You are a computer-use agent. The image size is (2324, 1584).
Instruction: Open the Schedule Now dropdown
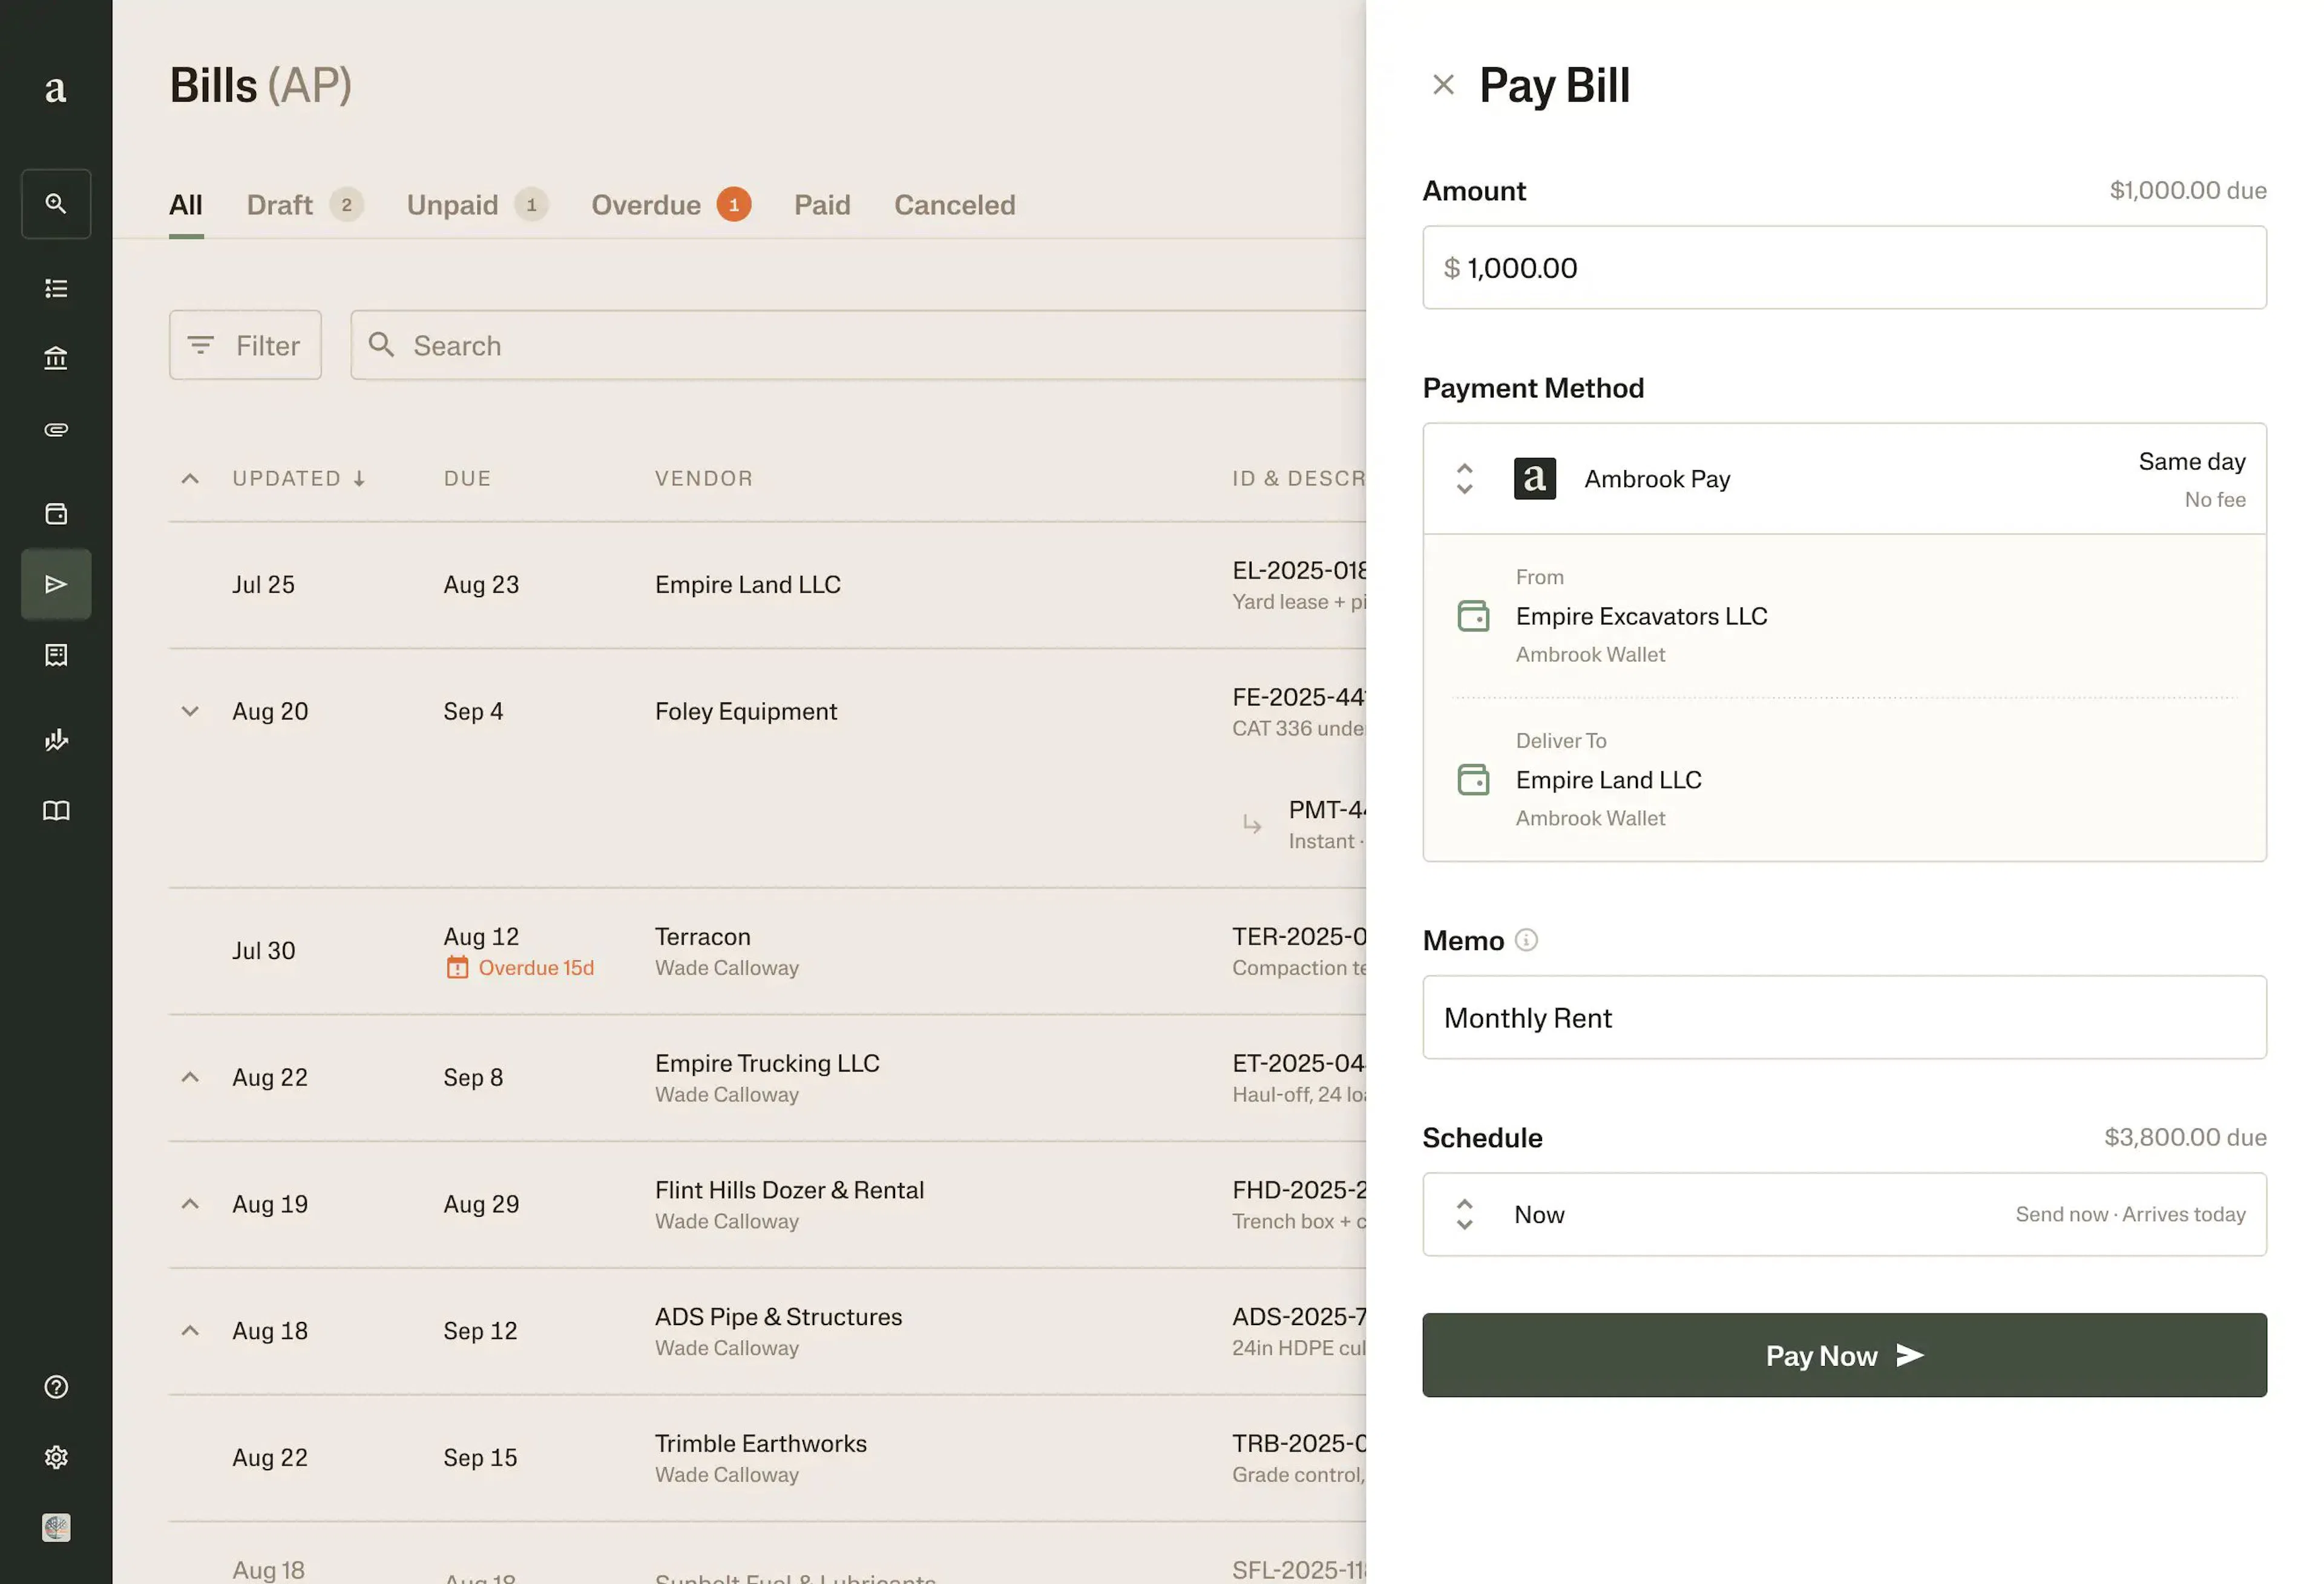click(1844, 1215)
